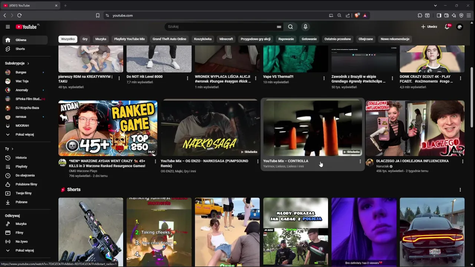The width and height of the screenshot is (475, 267).
Task: Open Shorts in the sidebar
Action: click(25, 49)
